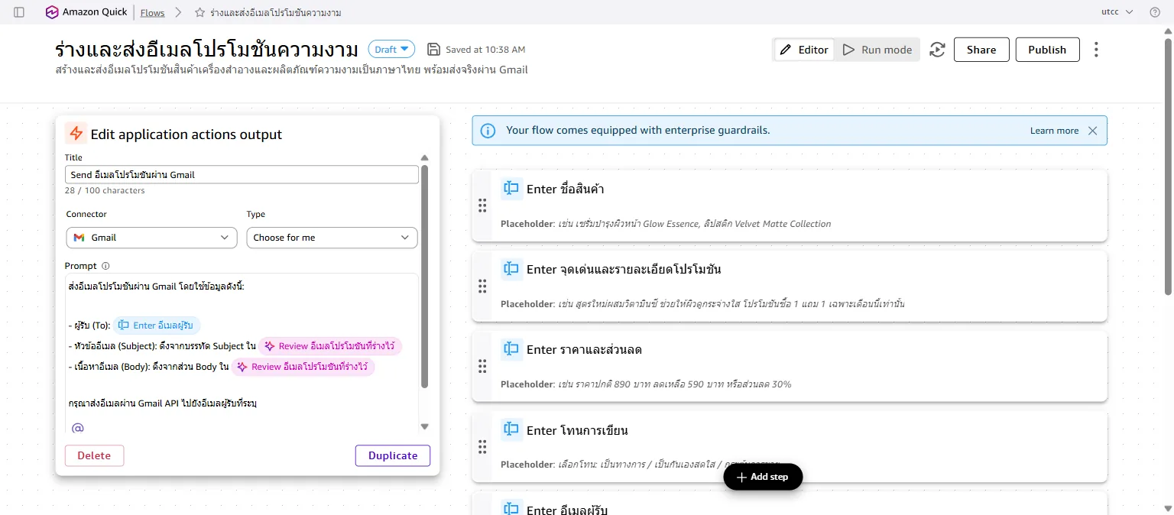Image resolution: width=1174 pixels, height=515 pixels.
Task: Click the Share button
Action: [981, 50]
